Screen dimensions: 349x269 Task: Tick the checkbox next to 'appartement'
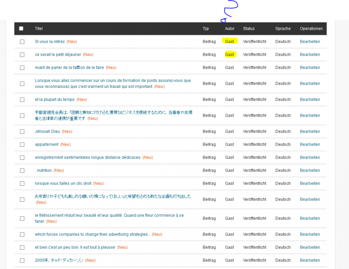click(x=22, y=145)
